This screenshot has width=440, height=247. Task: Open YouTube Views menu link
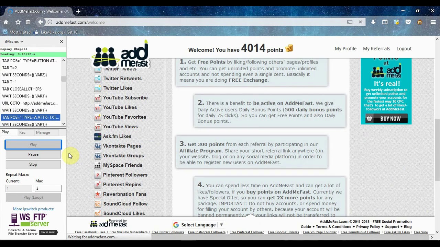(x=120, y=127)
